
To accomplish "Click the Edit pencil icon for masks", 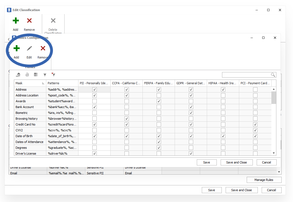I will pos(29,49).
